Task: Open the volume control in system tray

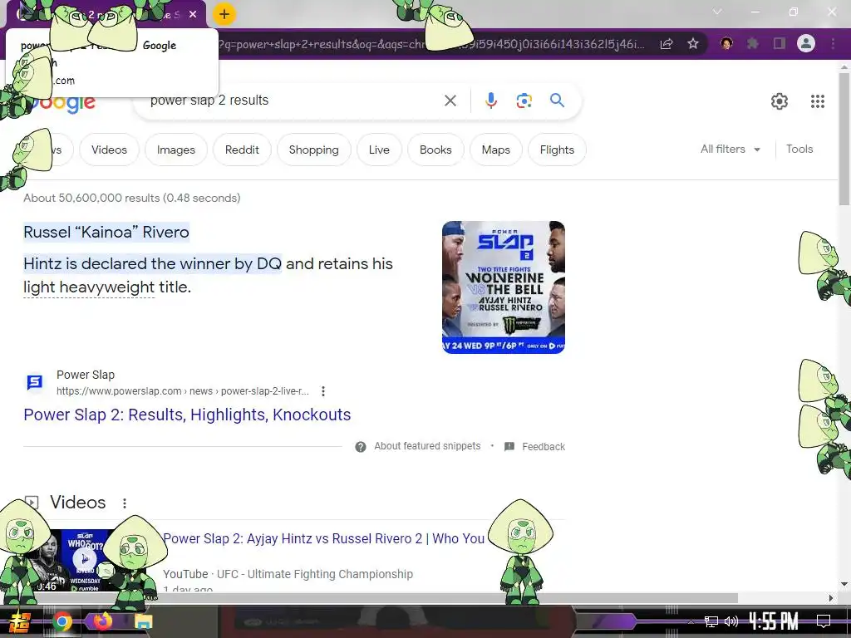Action: click(731, 621)
